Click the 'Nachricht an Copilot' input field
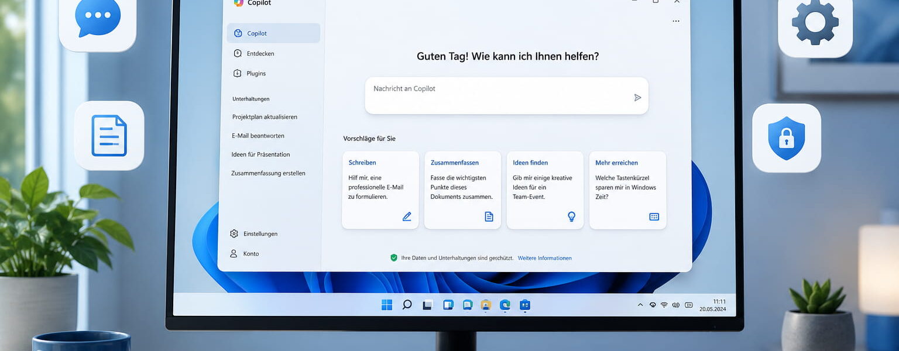Viewport: 899px width, 351px height. [506, 95]
